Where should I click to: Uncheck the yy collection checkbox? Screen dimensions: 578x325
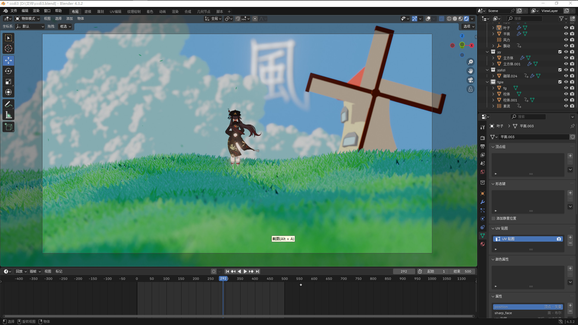pyautogui.click(x=560, y=52)
